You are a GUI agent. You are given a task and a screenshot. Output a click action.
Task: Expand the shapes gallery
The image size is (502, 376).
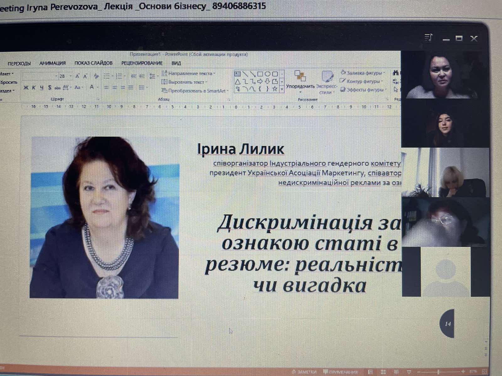tap(282, 89)
